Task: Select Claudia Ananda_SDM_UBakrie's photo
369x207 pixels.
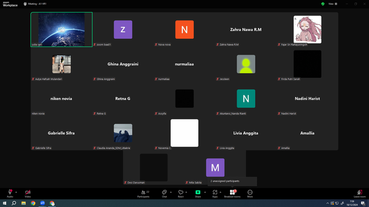Action: point(123,133)
